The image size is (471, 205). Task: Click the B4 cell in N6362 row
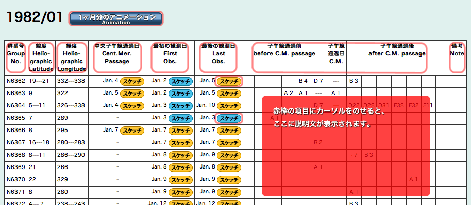[303, 81]
